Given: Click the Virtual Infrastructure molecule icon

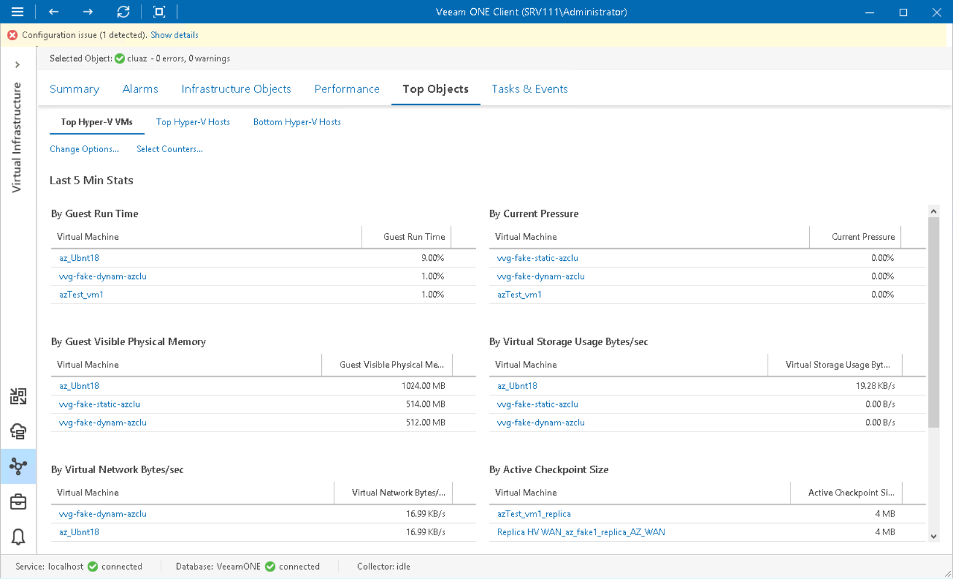Looking at the screenshot, I should (18, 467).
